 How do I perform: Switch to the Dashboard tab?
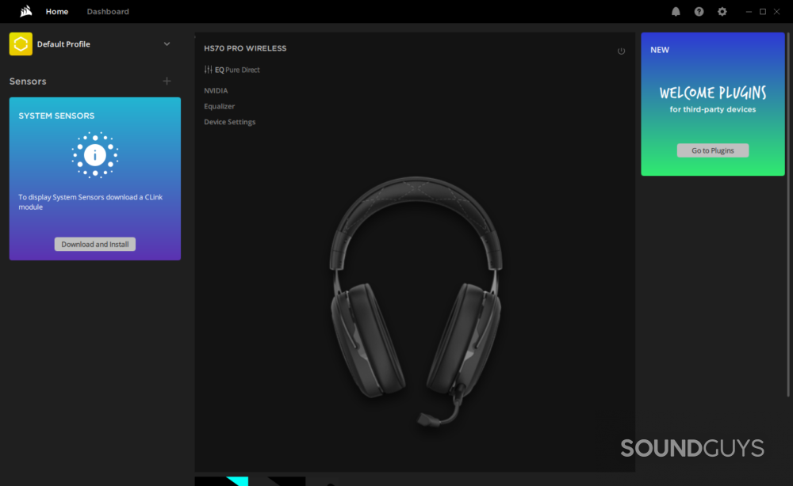(x=107, y=11)
